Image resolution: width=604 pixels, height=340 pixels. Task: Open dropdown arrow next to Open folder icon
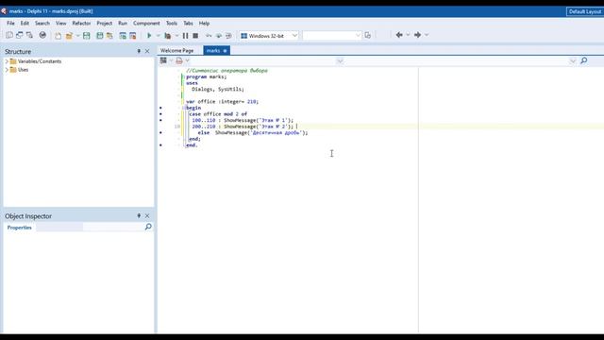click(77, 36)
